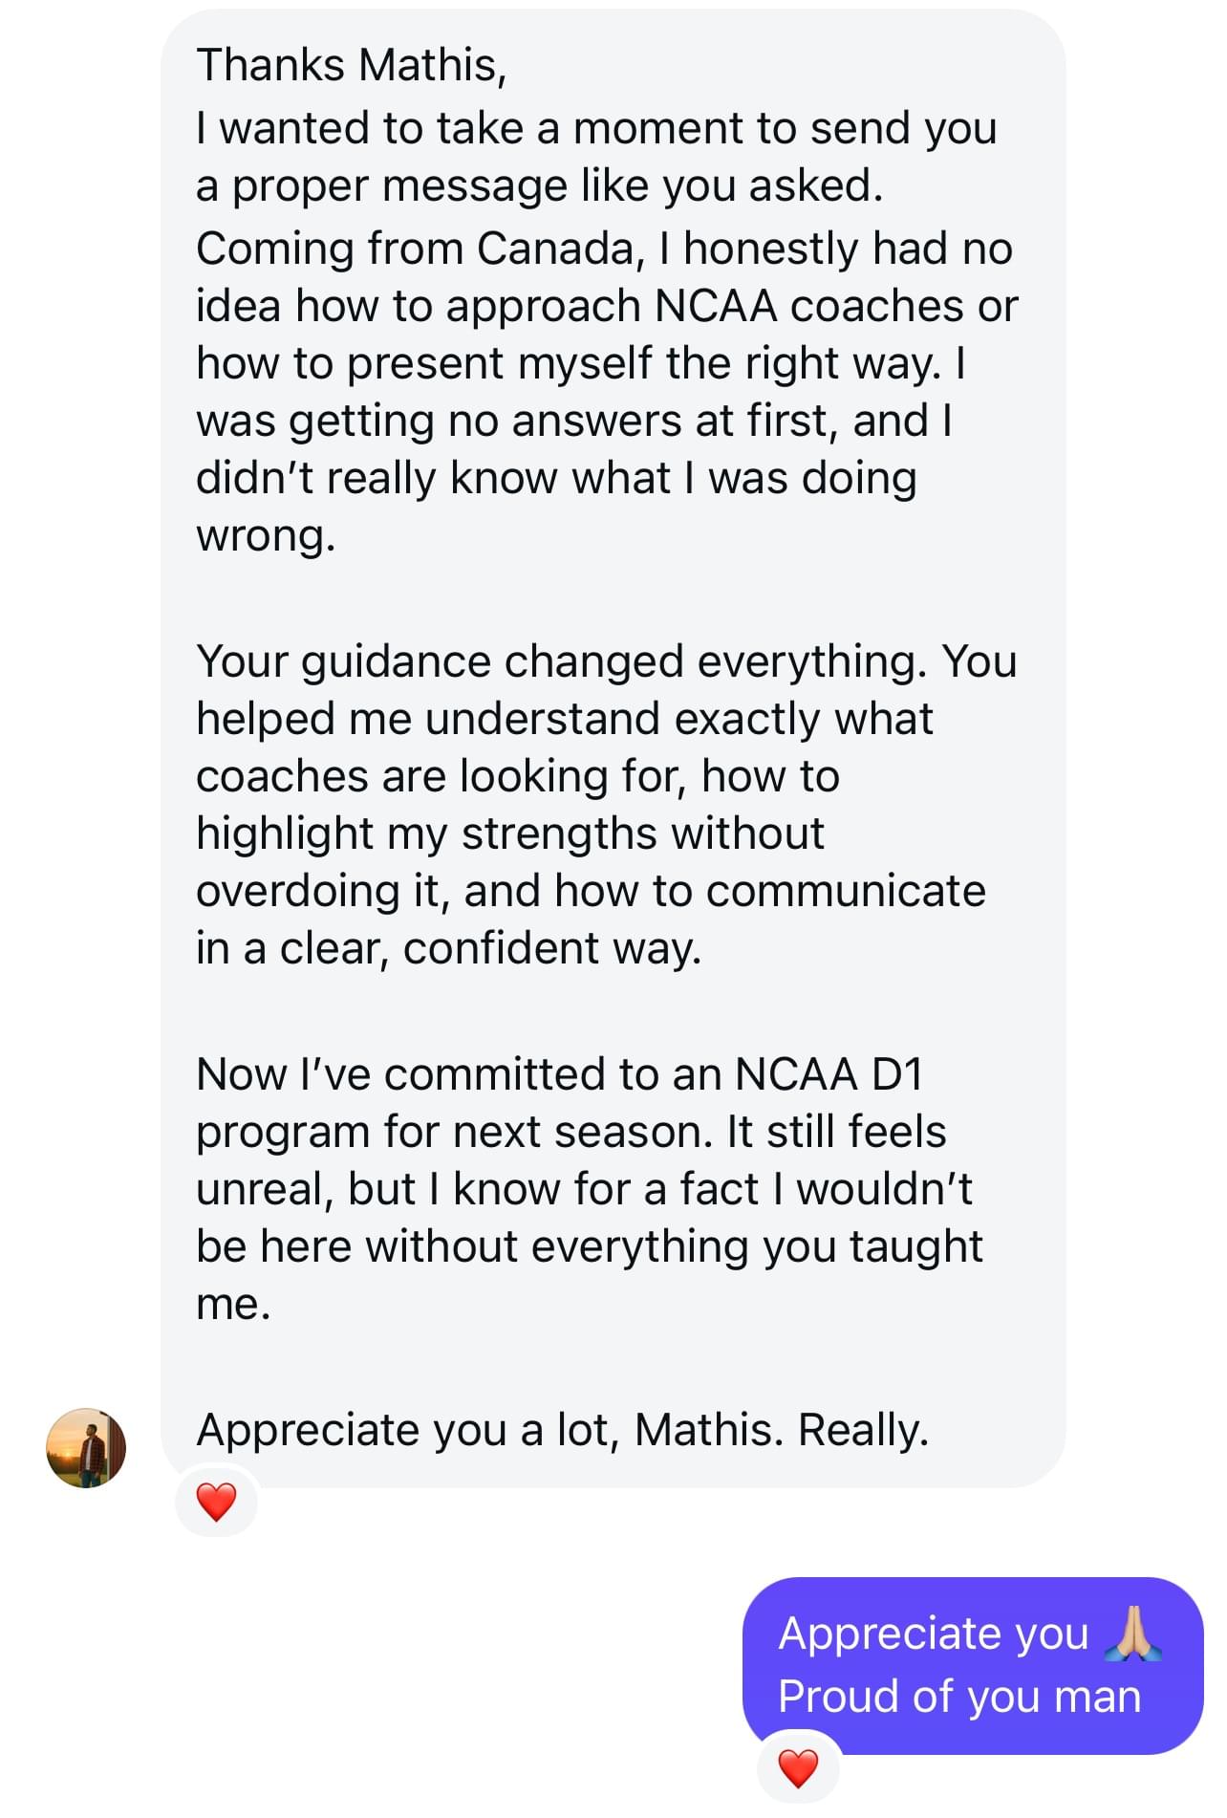The image size is (1227, 1818).
Task: Click the "Appreciate you" text in the purple bubble
Action: 933,1634
